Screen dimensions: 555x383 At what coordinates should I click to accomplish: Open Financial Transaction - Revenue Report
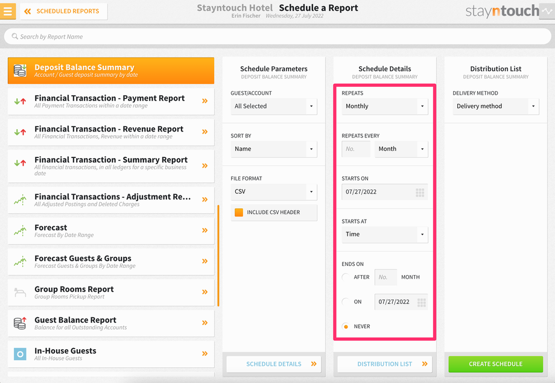(x=111, y=132)
